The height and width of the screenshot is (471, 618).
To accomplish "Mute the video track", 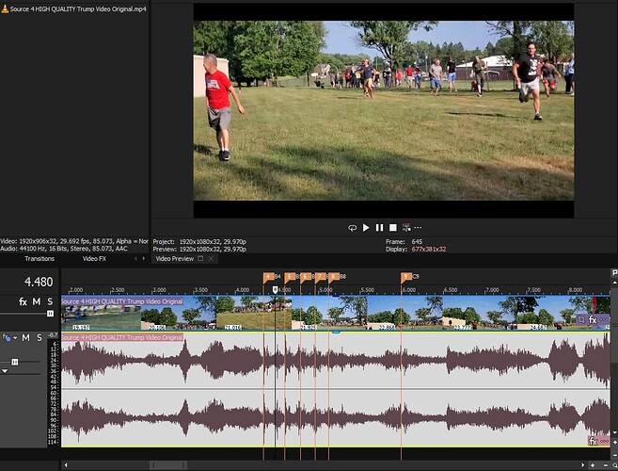I will point(37,301).
